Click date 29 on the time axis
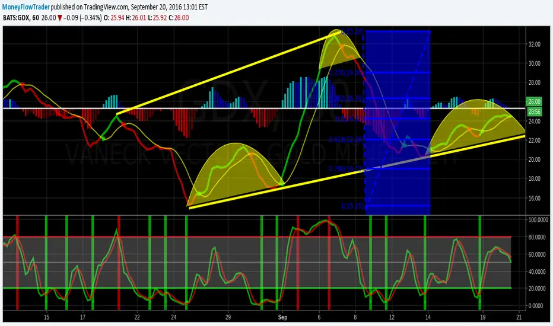 pos(228,317)
